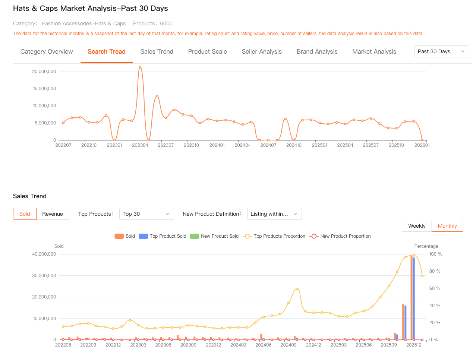Screen dimensions: 476x351
Task: Toggle the Top Products Proportion legend marker
Action: click(x=247, y=236)
